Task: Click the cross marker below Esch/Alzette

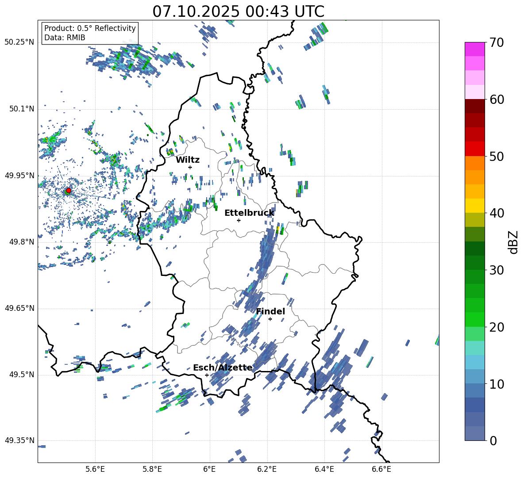Action: click(x=207, y=375)
